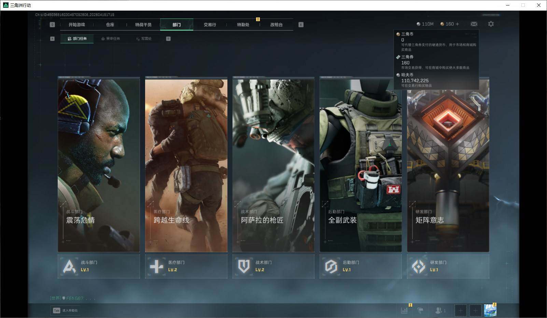Go to the 交易行 tab
The width and height of the screenshot is (547, 318).
click(x=210, y=25)
